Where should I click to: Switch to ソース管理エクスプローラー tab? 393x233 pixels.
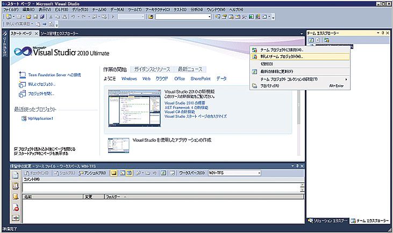pyautogui.click(x=59, y=33)
